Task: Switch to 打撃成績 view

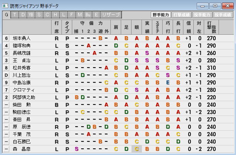Action: 182,15
